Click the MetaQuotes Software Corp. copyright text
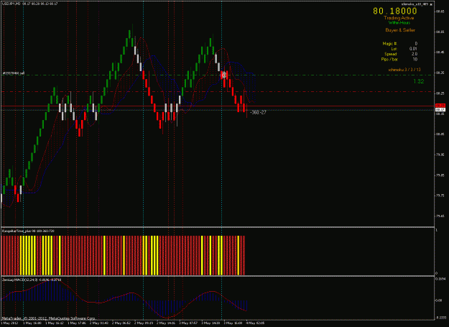This screenshot has height=327, width=449. [x=49, y=318]
